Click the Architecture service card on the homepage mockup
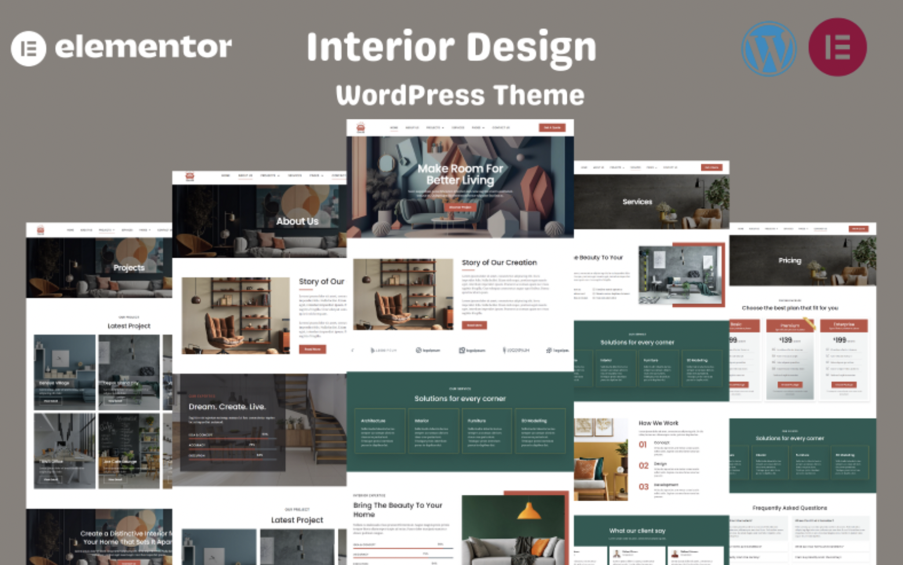 pyautogui.click(x=380, y=432)
